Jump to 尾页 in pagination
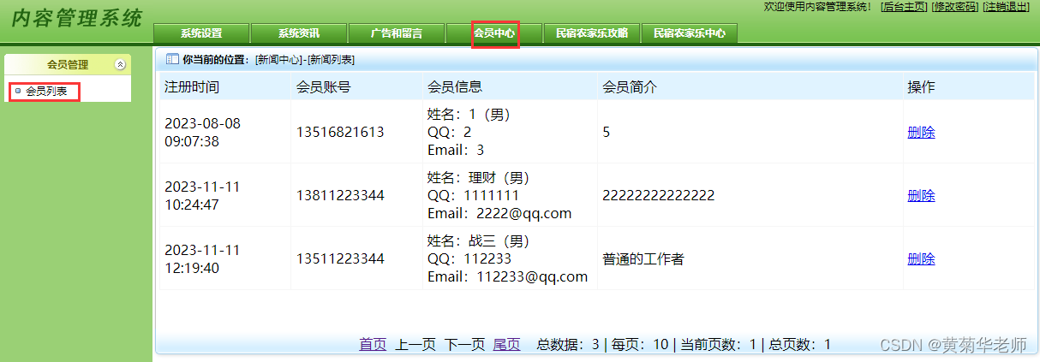 (506, 344)
